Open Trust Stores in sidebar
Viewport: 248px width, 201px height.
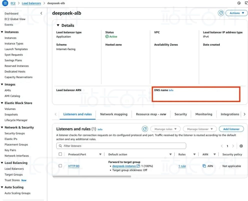(x=12, y=180)
